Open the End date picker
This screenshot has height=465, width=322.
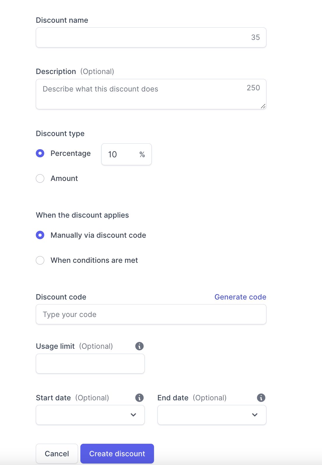(x=255, y=415)
